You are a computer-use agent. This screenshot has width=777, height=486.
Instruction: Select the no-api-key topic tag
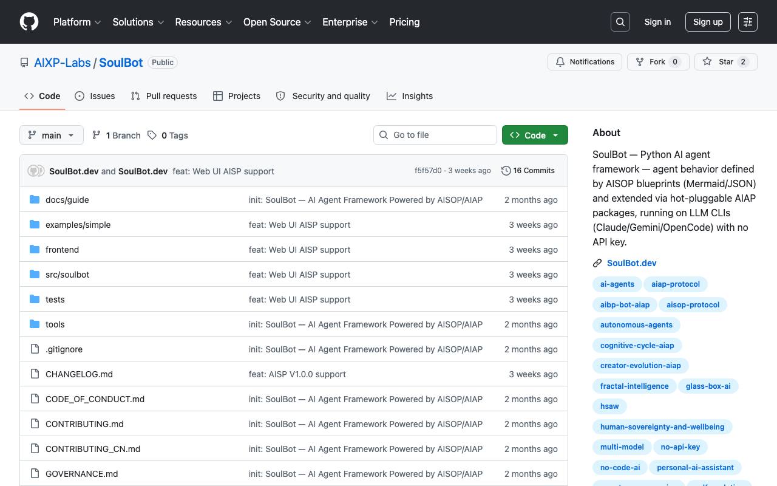680,447
